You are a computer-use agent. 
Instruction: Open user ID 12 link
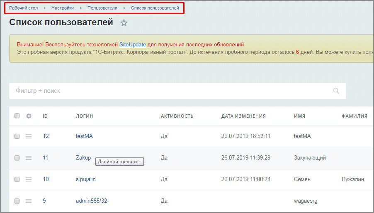[46, 136]
